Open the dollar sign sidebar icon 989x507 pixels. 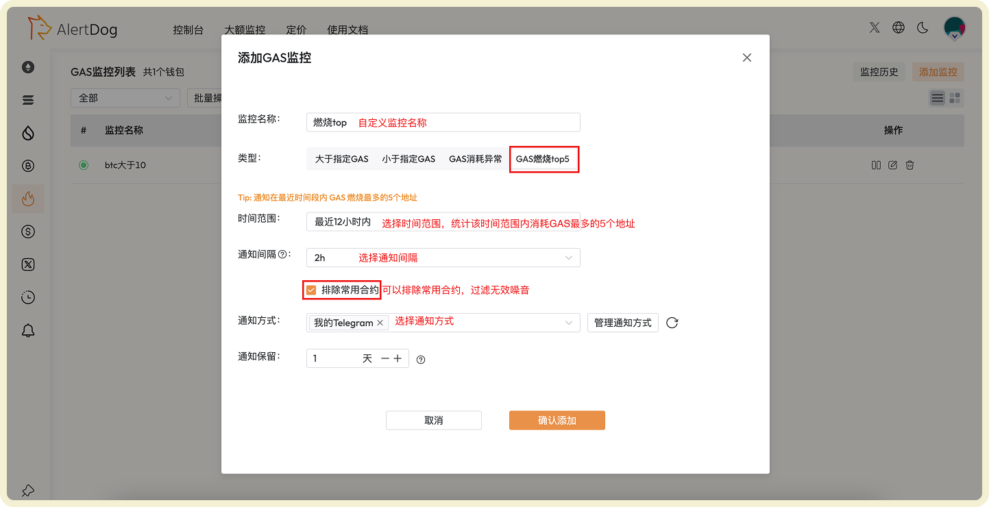tap(28, 232)
